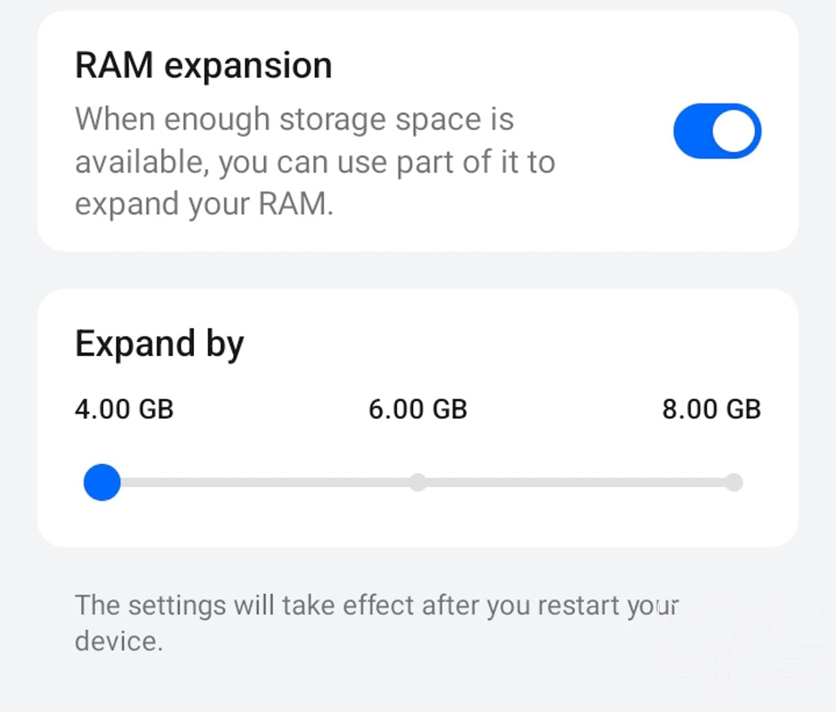Click the RAM expansion heading

coord(204,64)
